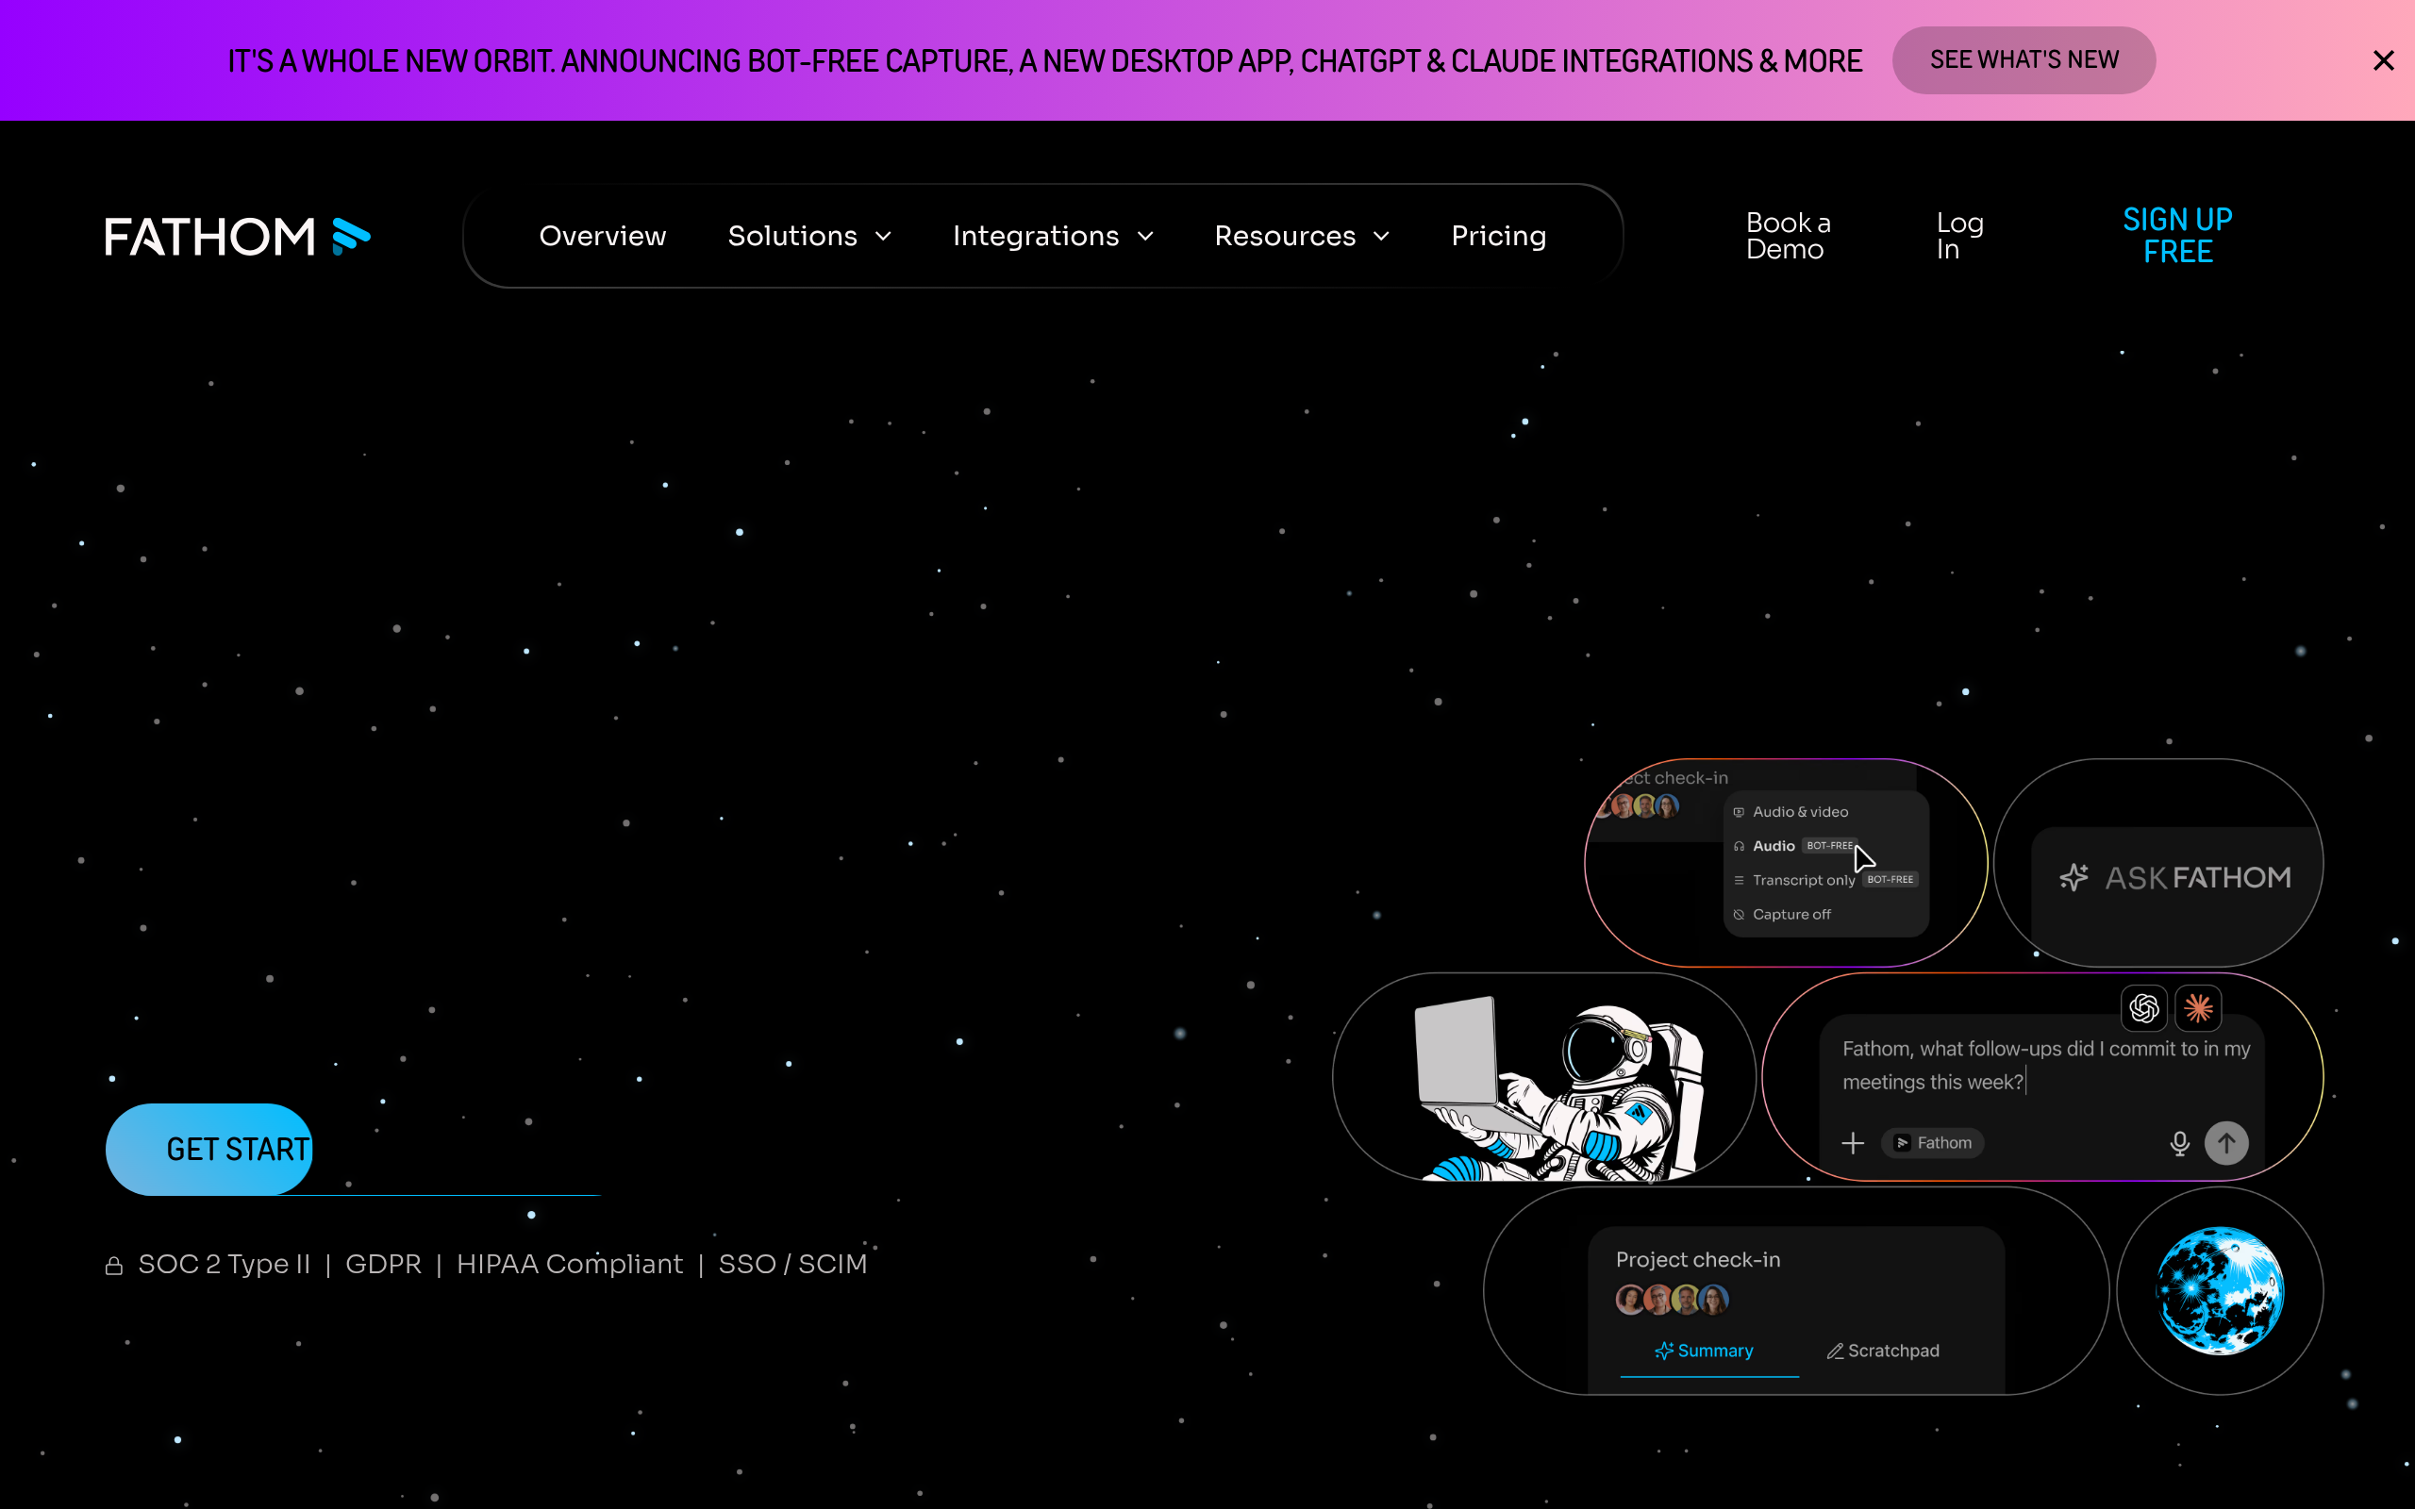Choose the Capture off option

1782,914
